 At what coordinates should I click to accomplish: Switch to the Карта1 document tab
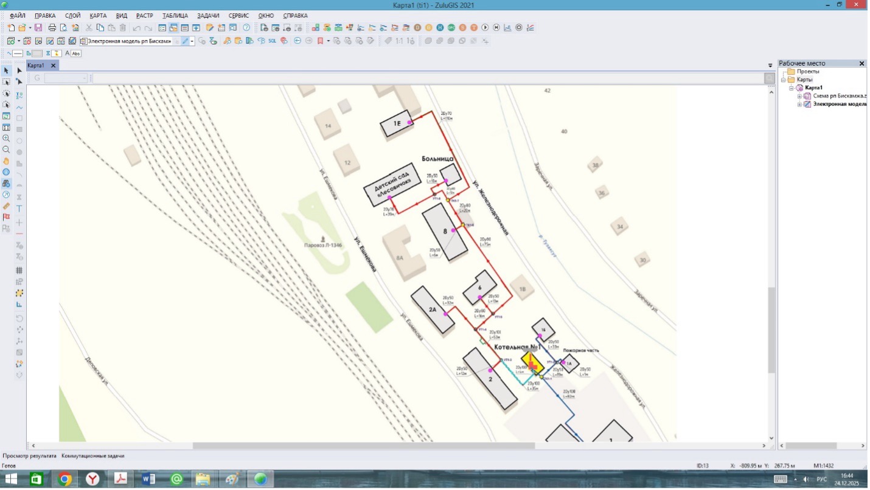[x=37, y=66]
